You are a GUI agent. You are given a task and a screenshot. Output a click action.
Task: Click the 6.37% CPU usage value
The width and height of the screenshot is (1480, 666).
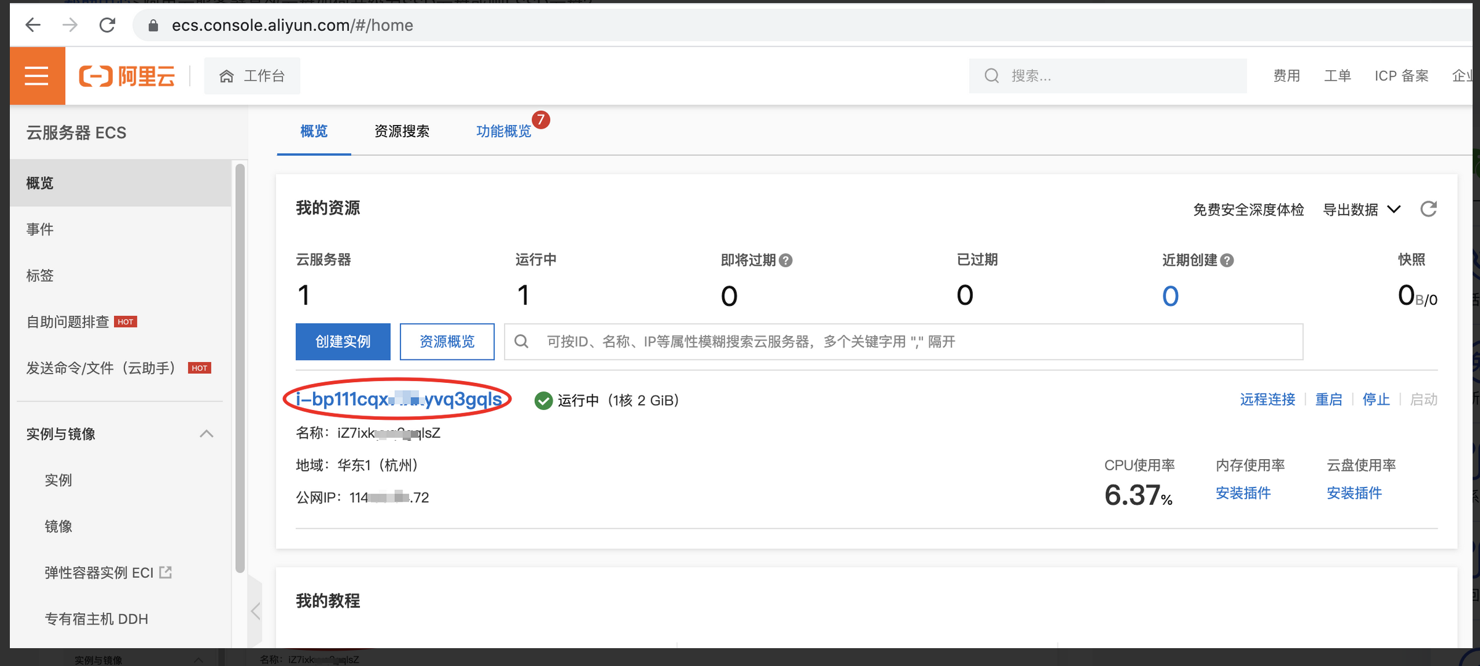pos(1138,495)
